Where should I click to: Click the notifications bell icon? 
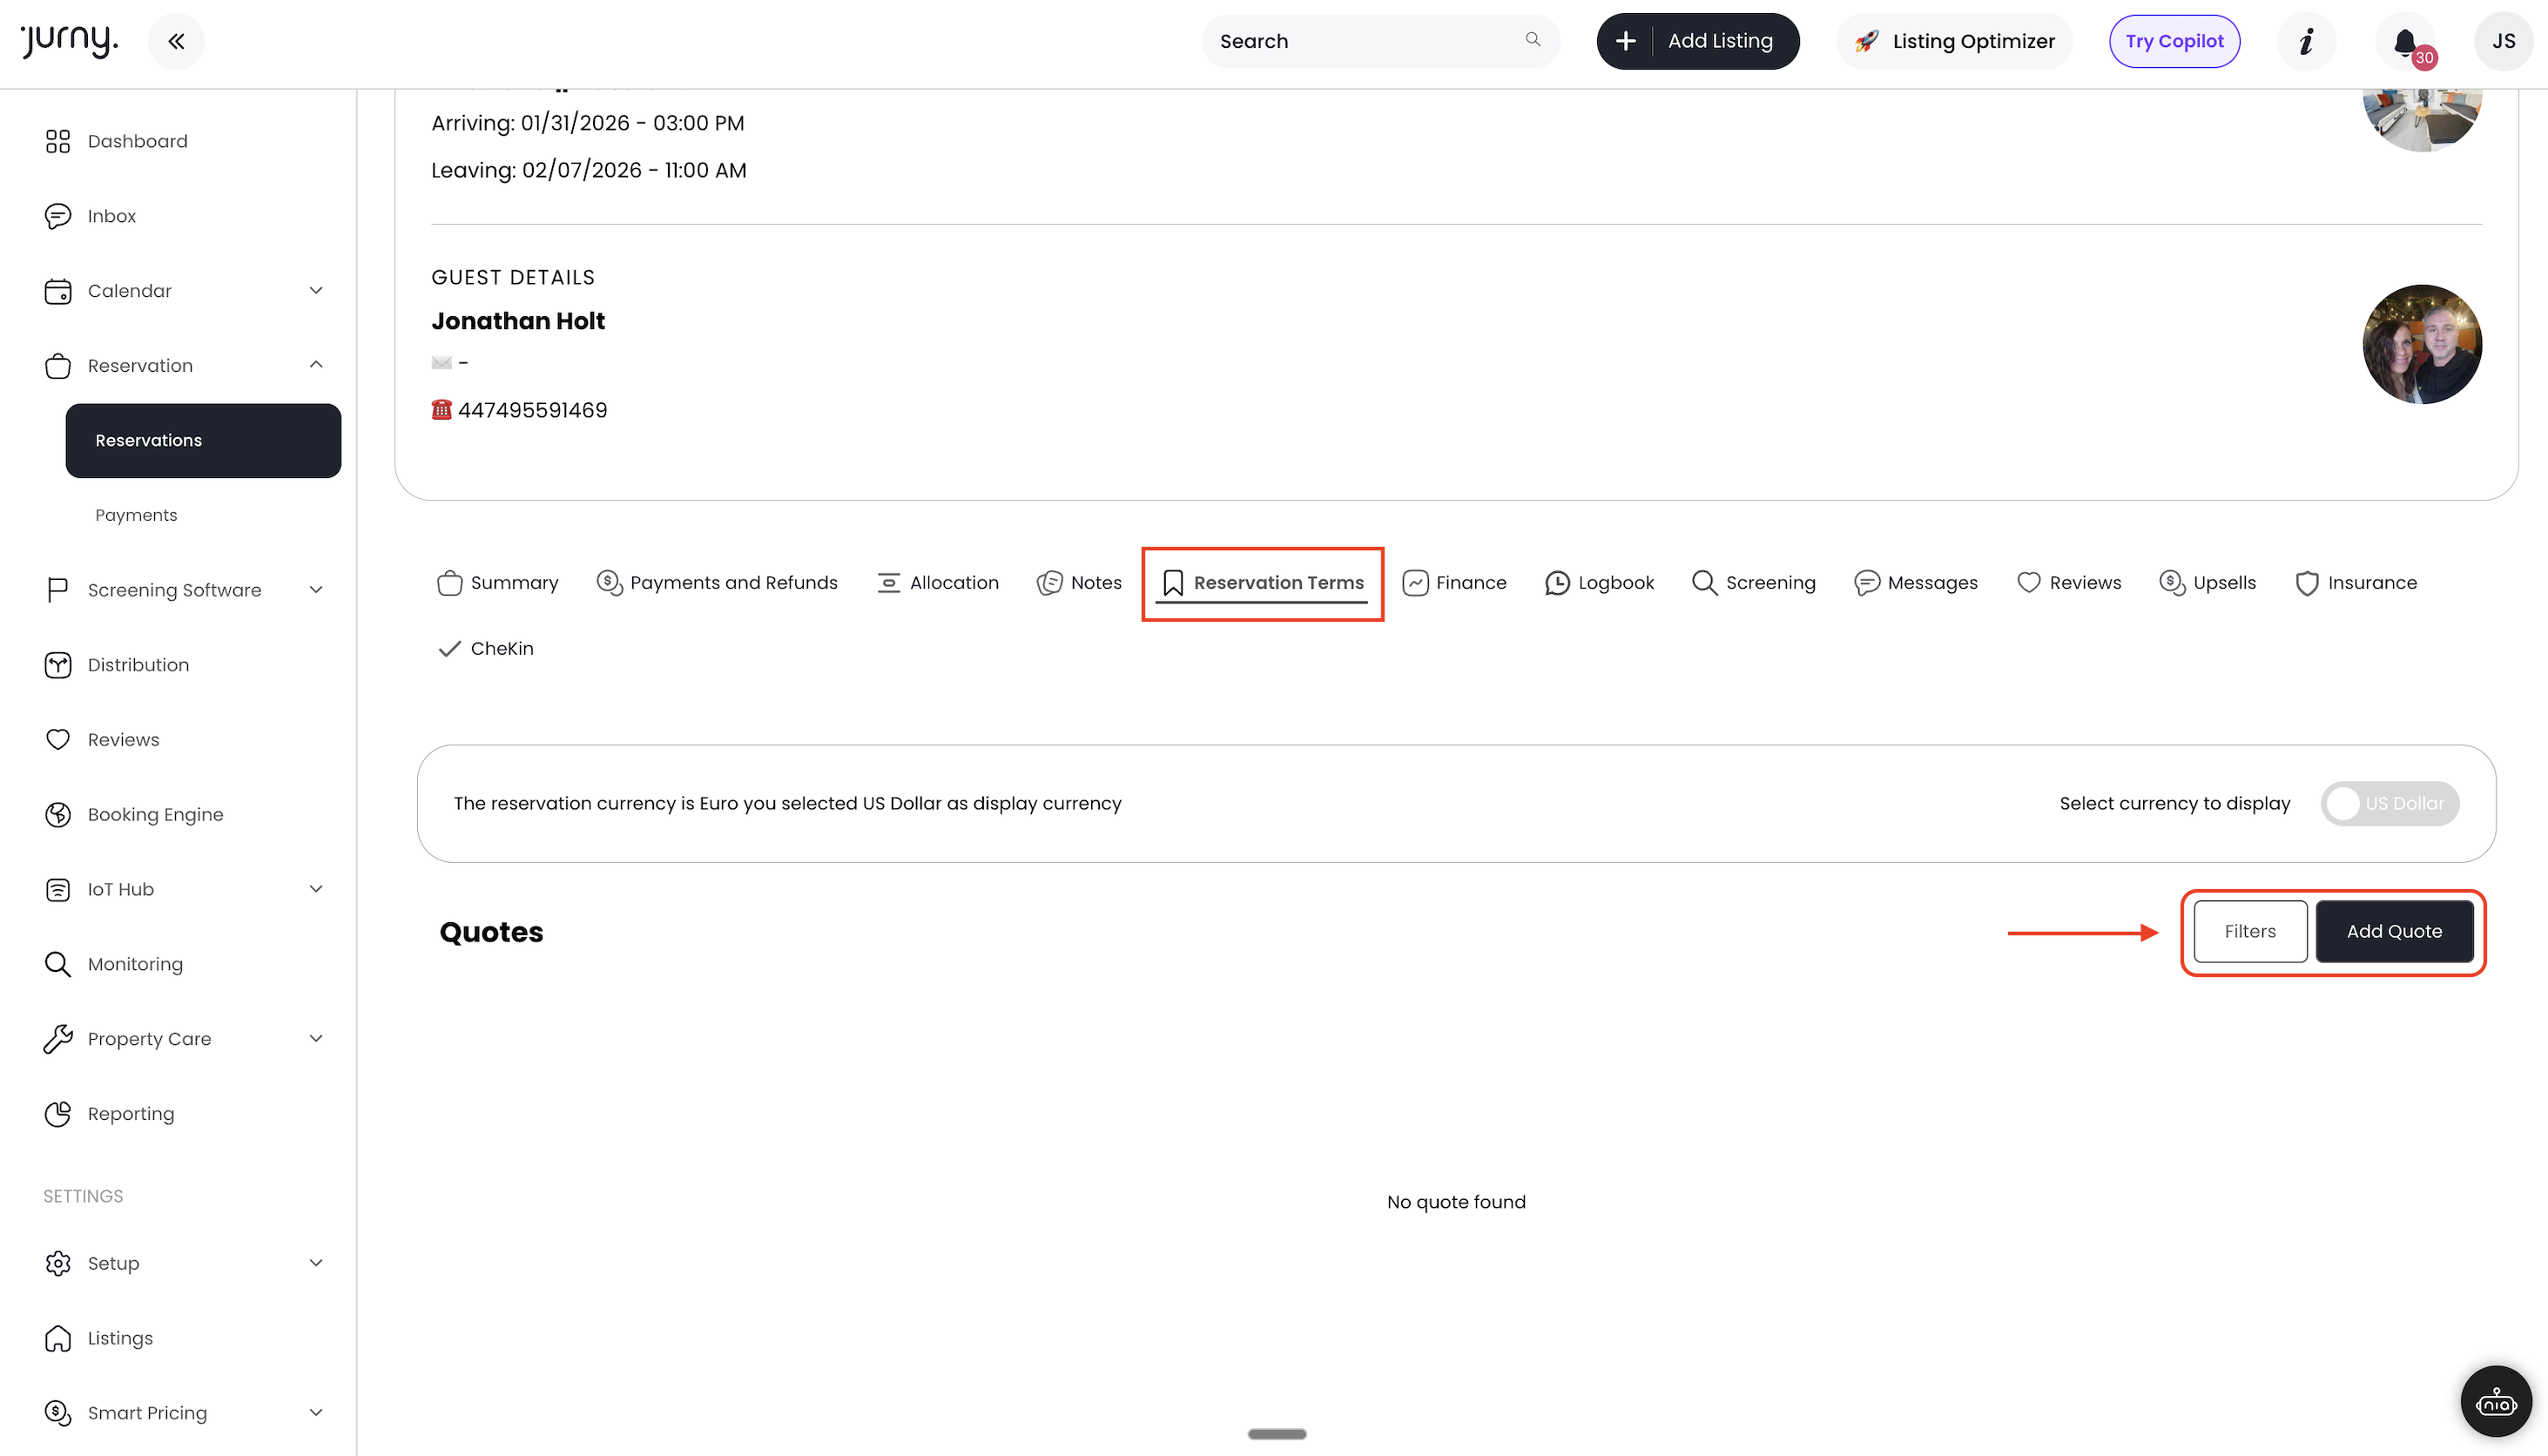pos(2406,42)
